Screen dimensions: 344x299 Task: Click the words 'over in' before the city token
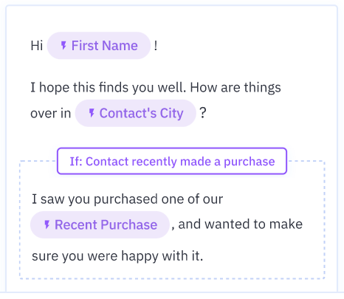pyautogui.click(x=51, y=114)
